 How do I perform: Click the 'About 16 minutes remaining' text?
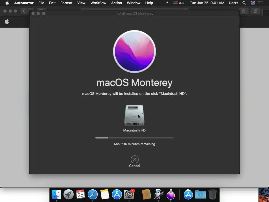click(x=134, y=144)
